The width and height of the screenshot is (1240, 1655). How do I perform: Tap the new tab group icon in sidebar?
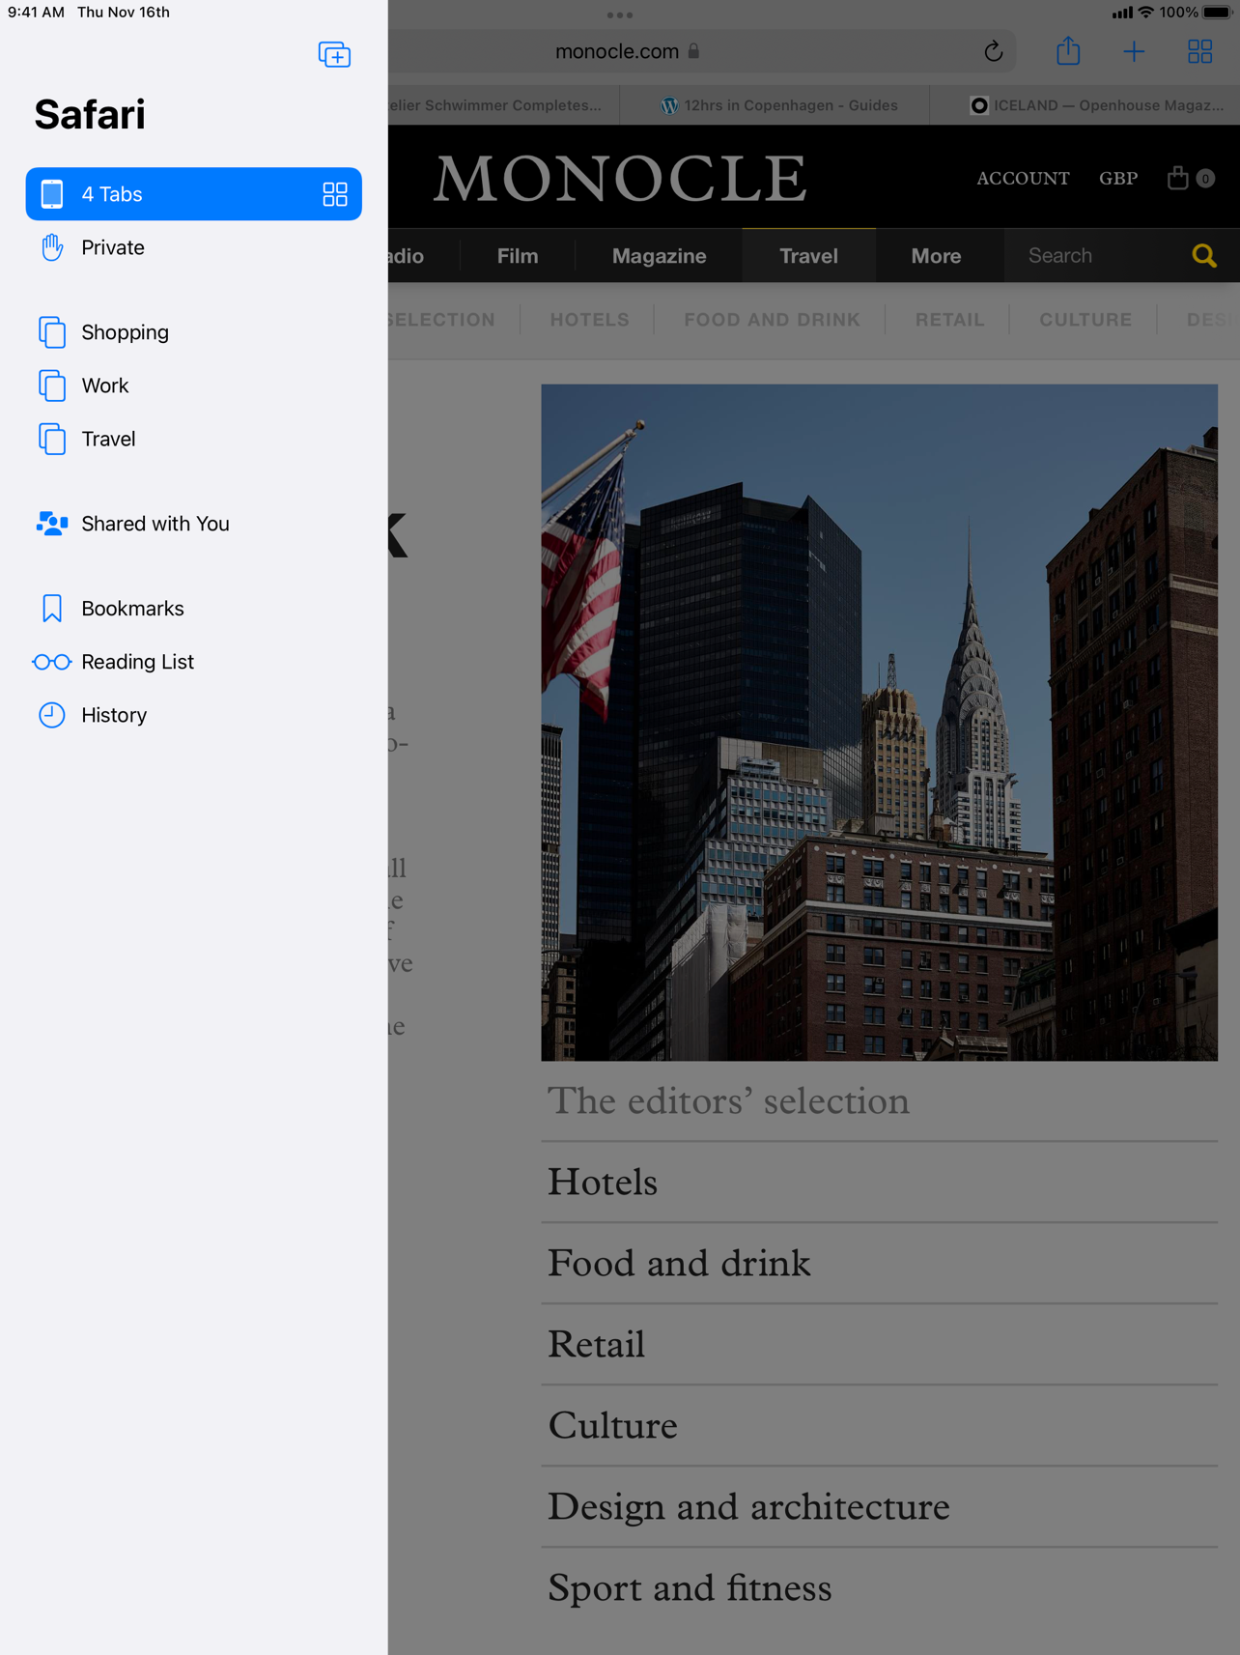click(x=334, y=55)
